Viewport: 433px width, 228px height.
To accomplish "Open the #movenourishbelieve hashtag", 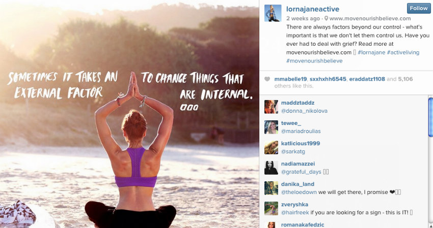I will click(314, 61).
